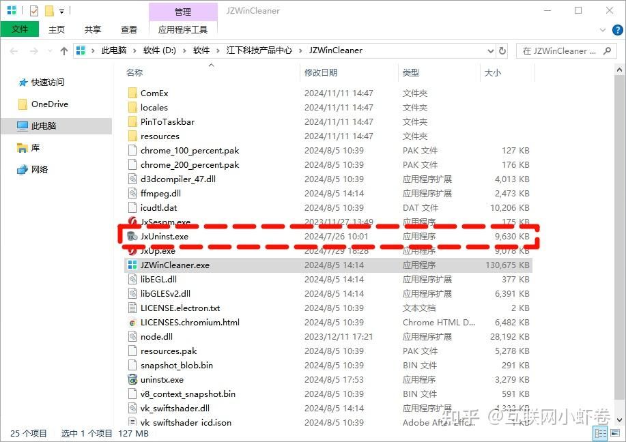Screen dimensions: 626x442
Task: Open the quick access toolbar customize arrow
Action: (62, 11)
